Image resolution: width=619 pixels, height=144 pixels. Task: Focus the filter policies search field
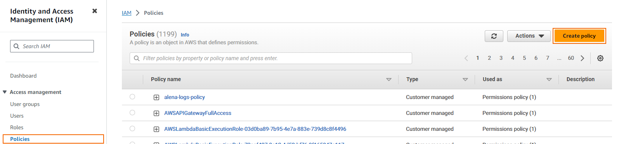point(271,58)
